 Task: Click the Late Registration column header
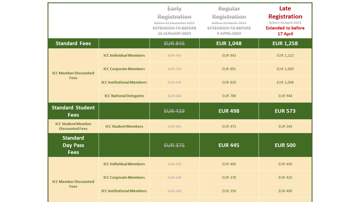(285, 12)
